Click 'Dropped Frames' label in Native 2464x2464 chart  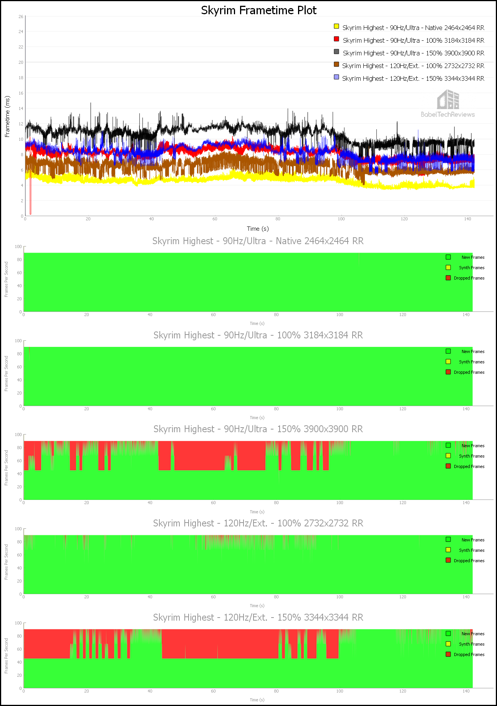click(469, 278)
